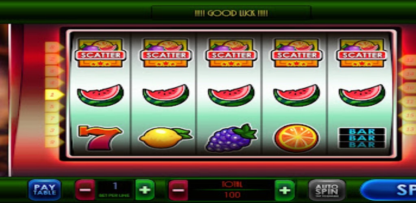Tap the triple BAR symbol
416x203 pixels.
(x=362, y=138)
